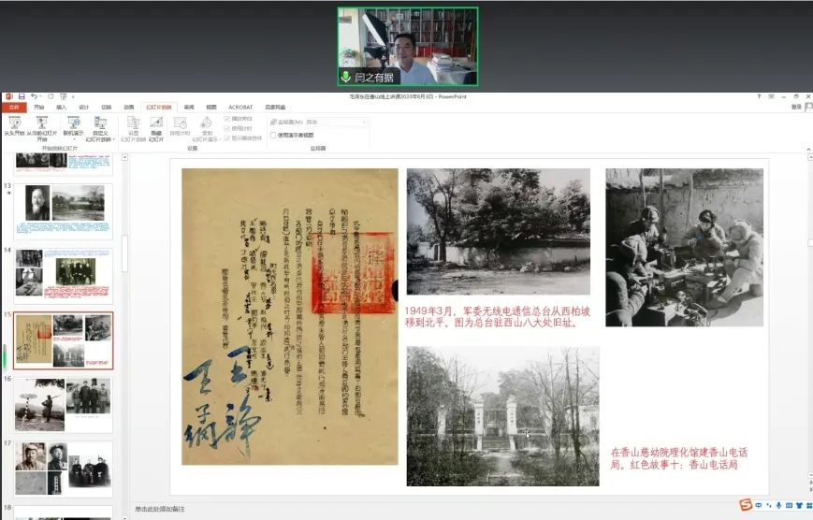The image size is (813, 520).
Task: Switch to the Review (审阅) tab
Action: tap(189, 108)
